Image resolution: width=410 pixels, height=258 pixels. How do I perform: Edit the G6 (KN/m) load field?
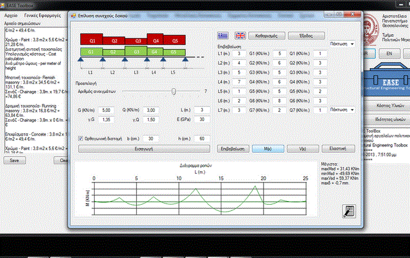pyautogui.click(x=280, y=101)
